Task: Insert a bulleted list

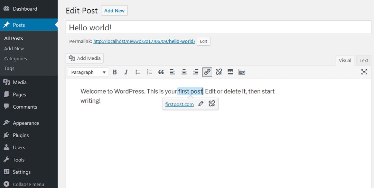Action: (138, 72)
